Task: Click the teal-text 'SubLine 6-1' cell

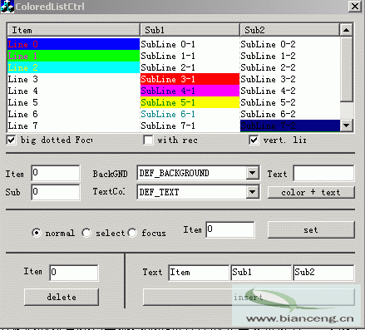Action: 190,114
